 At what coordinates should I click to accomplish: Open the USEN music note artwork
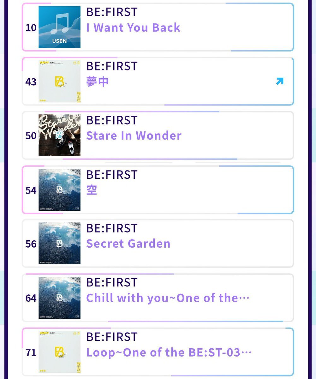pyautogui.click(x=59, y=27)
